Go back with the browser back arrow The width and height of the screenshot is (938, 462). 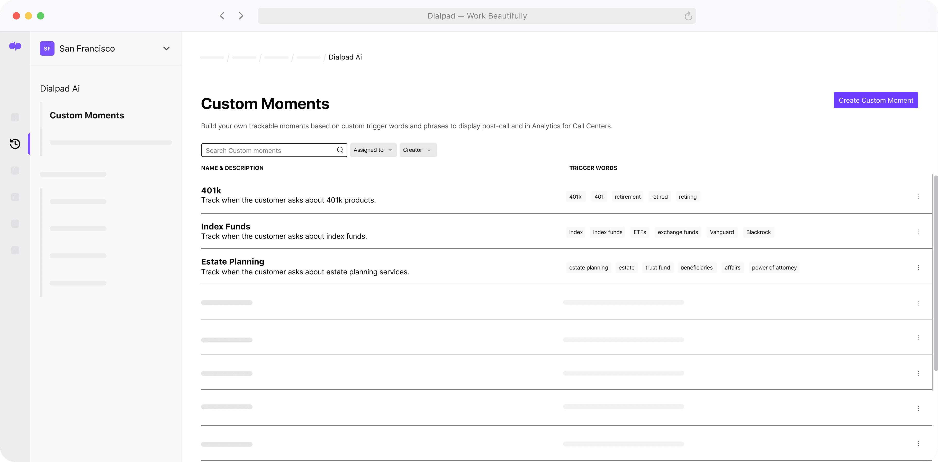coord(222,16)
